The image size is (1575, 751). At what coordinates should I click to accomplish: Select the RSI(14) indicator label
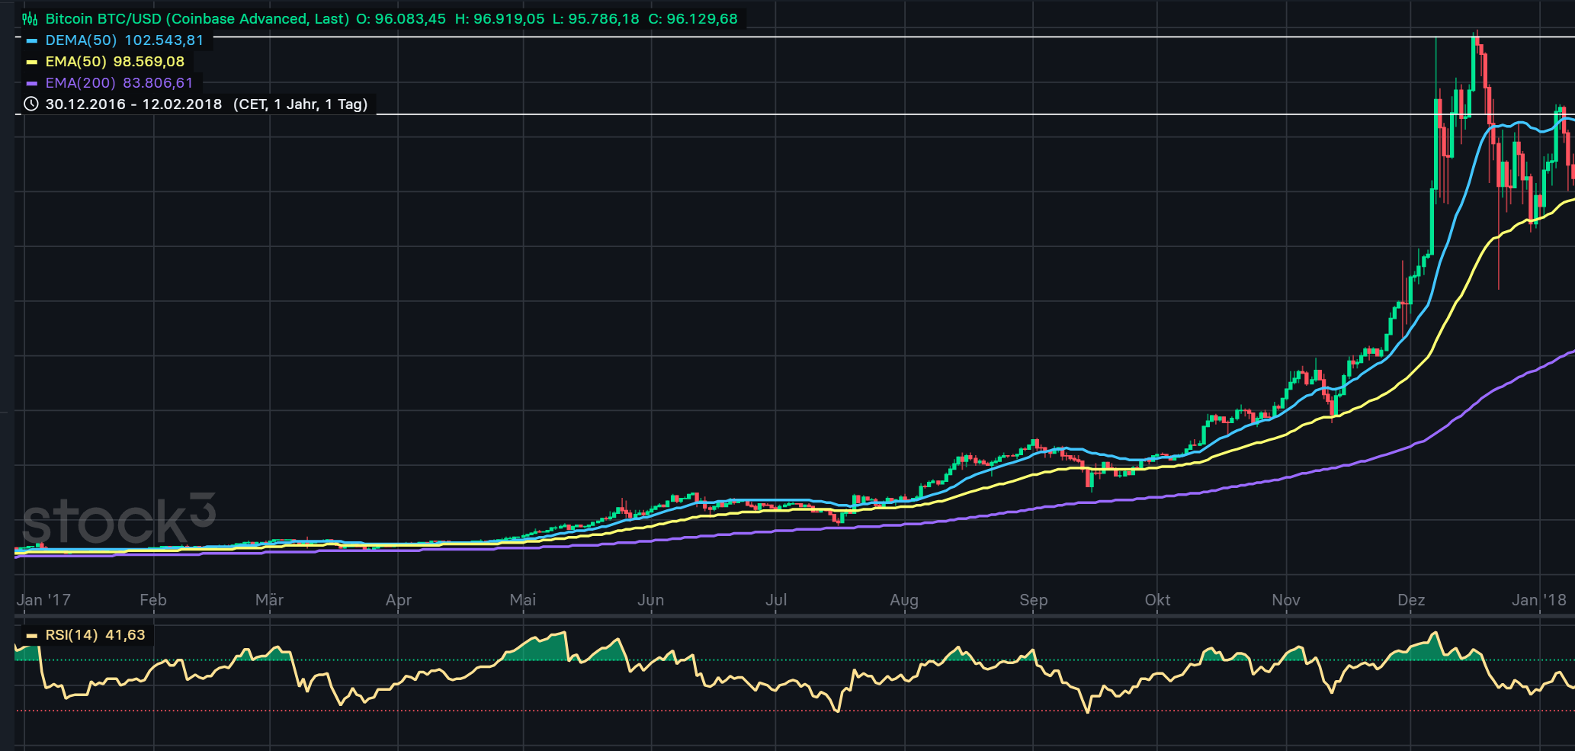[72, 635]
